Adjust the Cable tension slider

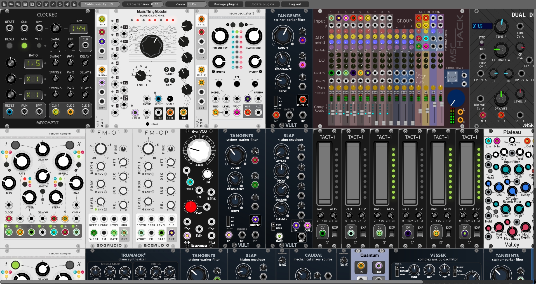142,4
